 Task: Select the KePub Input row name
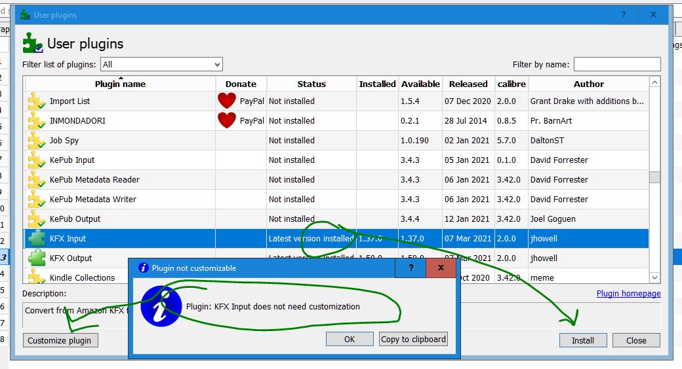pos(71,160)
